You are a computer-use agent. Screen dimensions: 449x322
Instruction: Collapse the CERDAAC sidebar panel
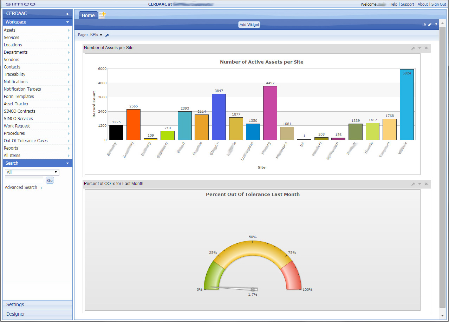(67, 14)
